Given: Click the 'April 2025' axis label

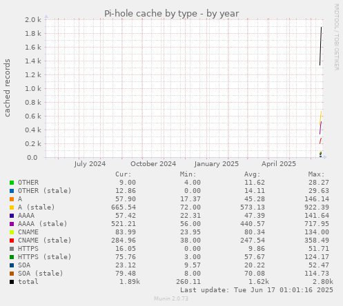Looking at the screenshot, I should tap(279, 164).
